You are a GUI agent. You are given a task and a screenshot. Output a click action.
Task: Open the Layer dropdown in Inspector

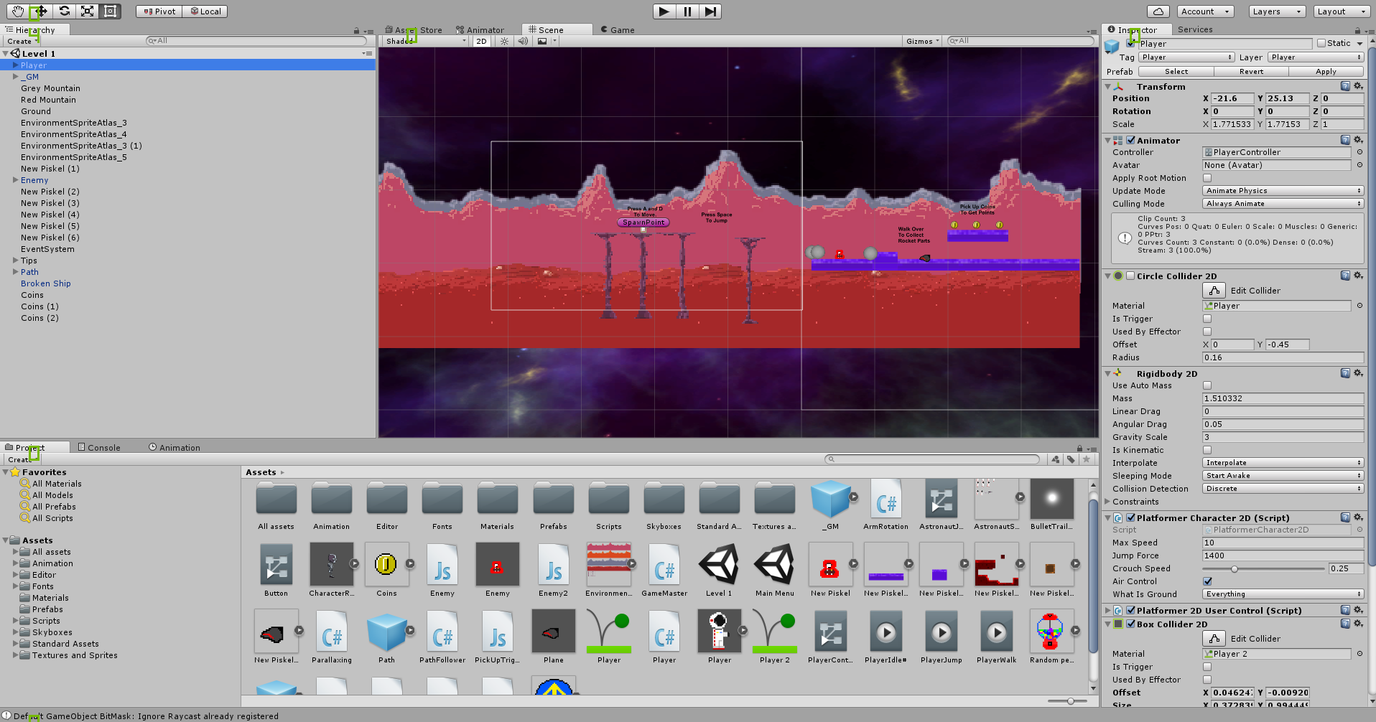coord(1316,57)
